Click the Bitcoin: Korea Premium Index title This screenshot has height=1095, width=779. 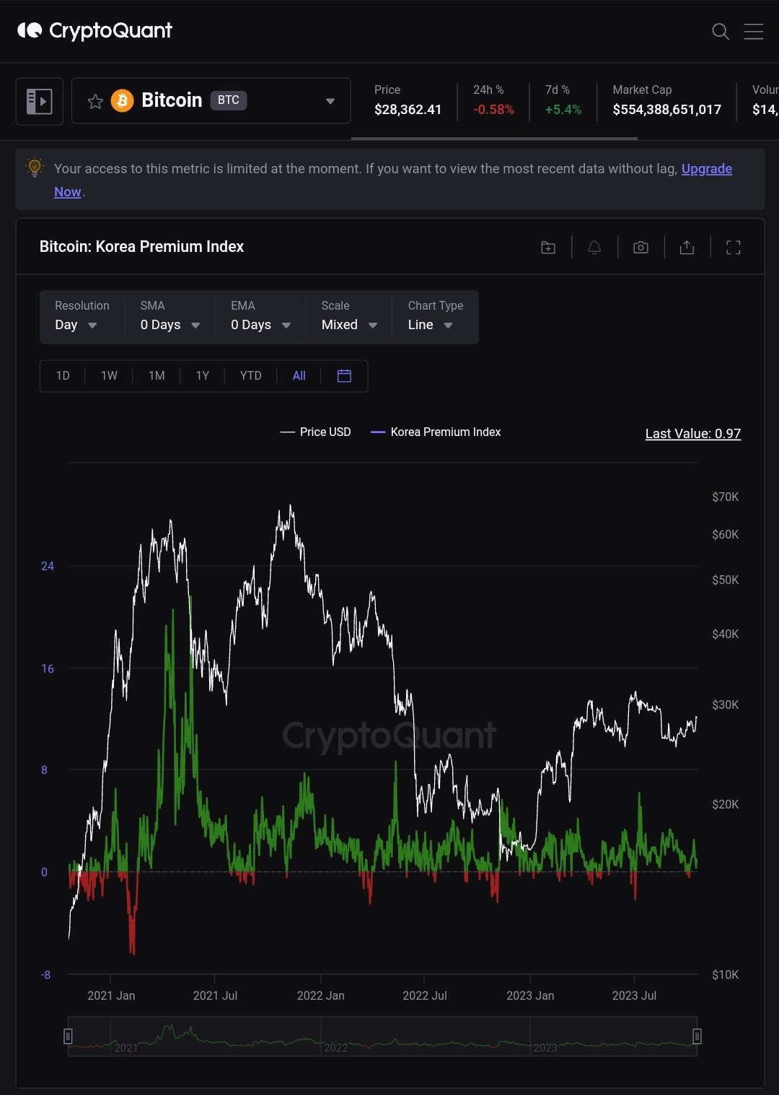(141, 247)
